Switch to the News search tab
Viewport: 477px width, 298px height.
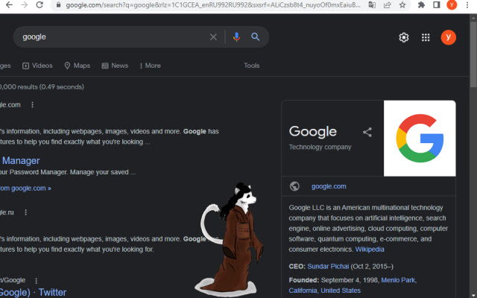(x=115, y=66)
